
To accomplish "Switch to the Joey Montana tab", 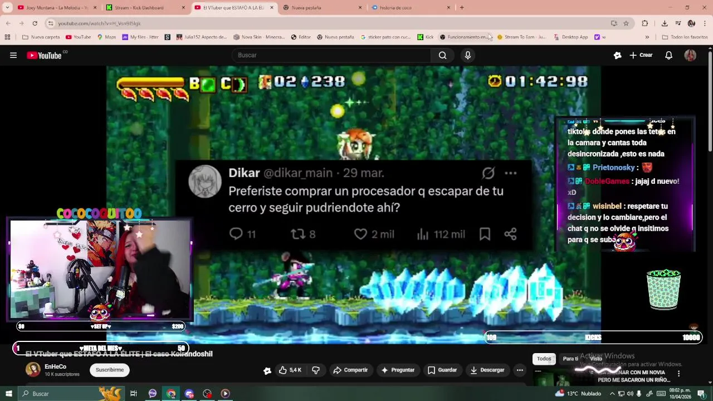I will [53, 8].
